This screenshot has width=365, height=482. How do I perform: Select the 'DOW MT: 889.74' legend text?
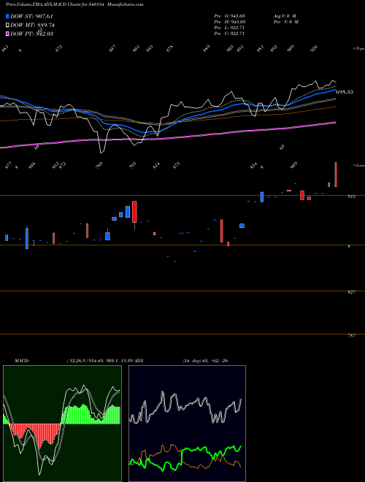[x=32, y=26]
